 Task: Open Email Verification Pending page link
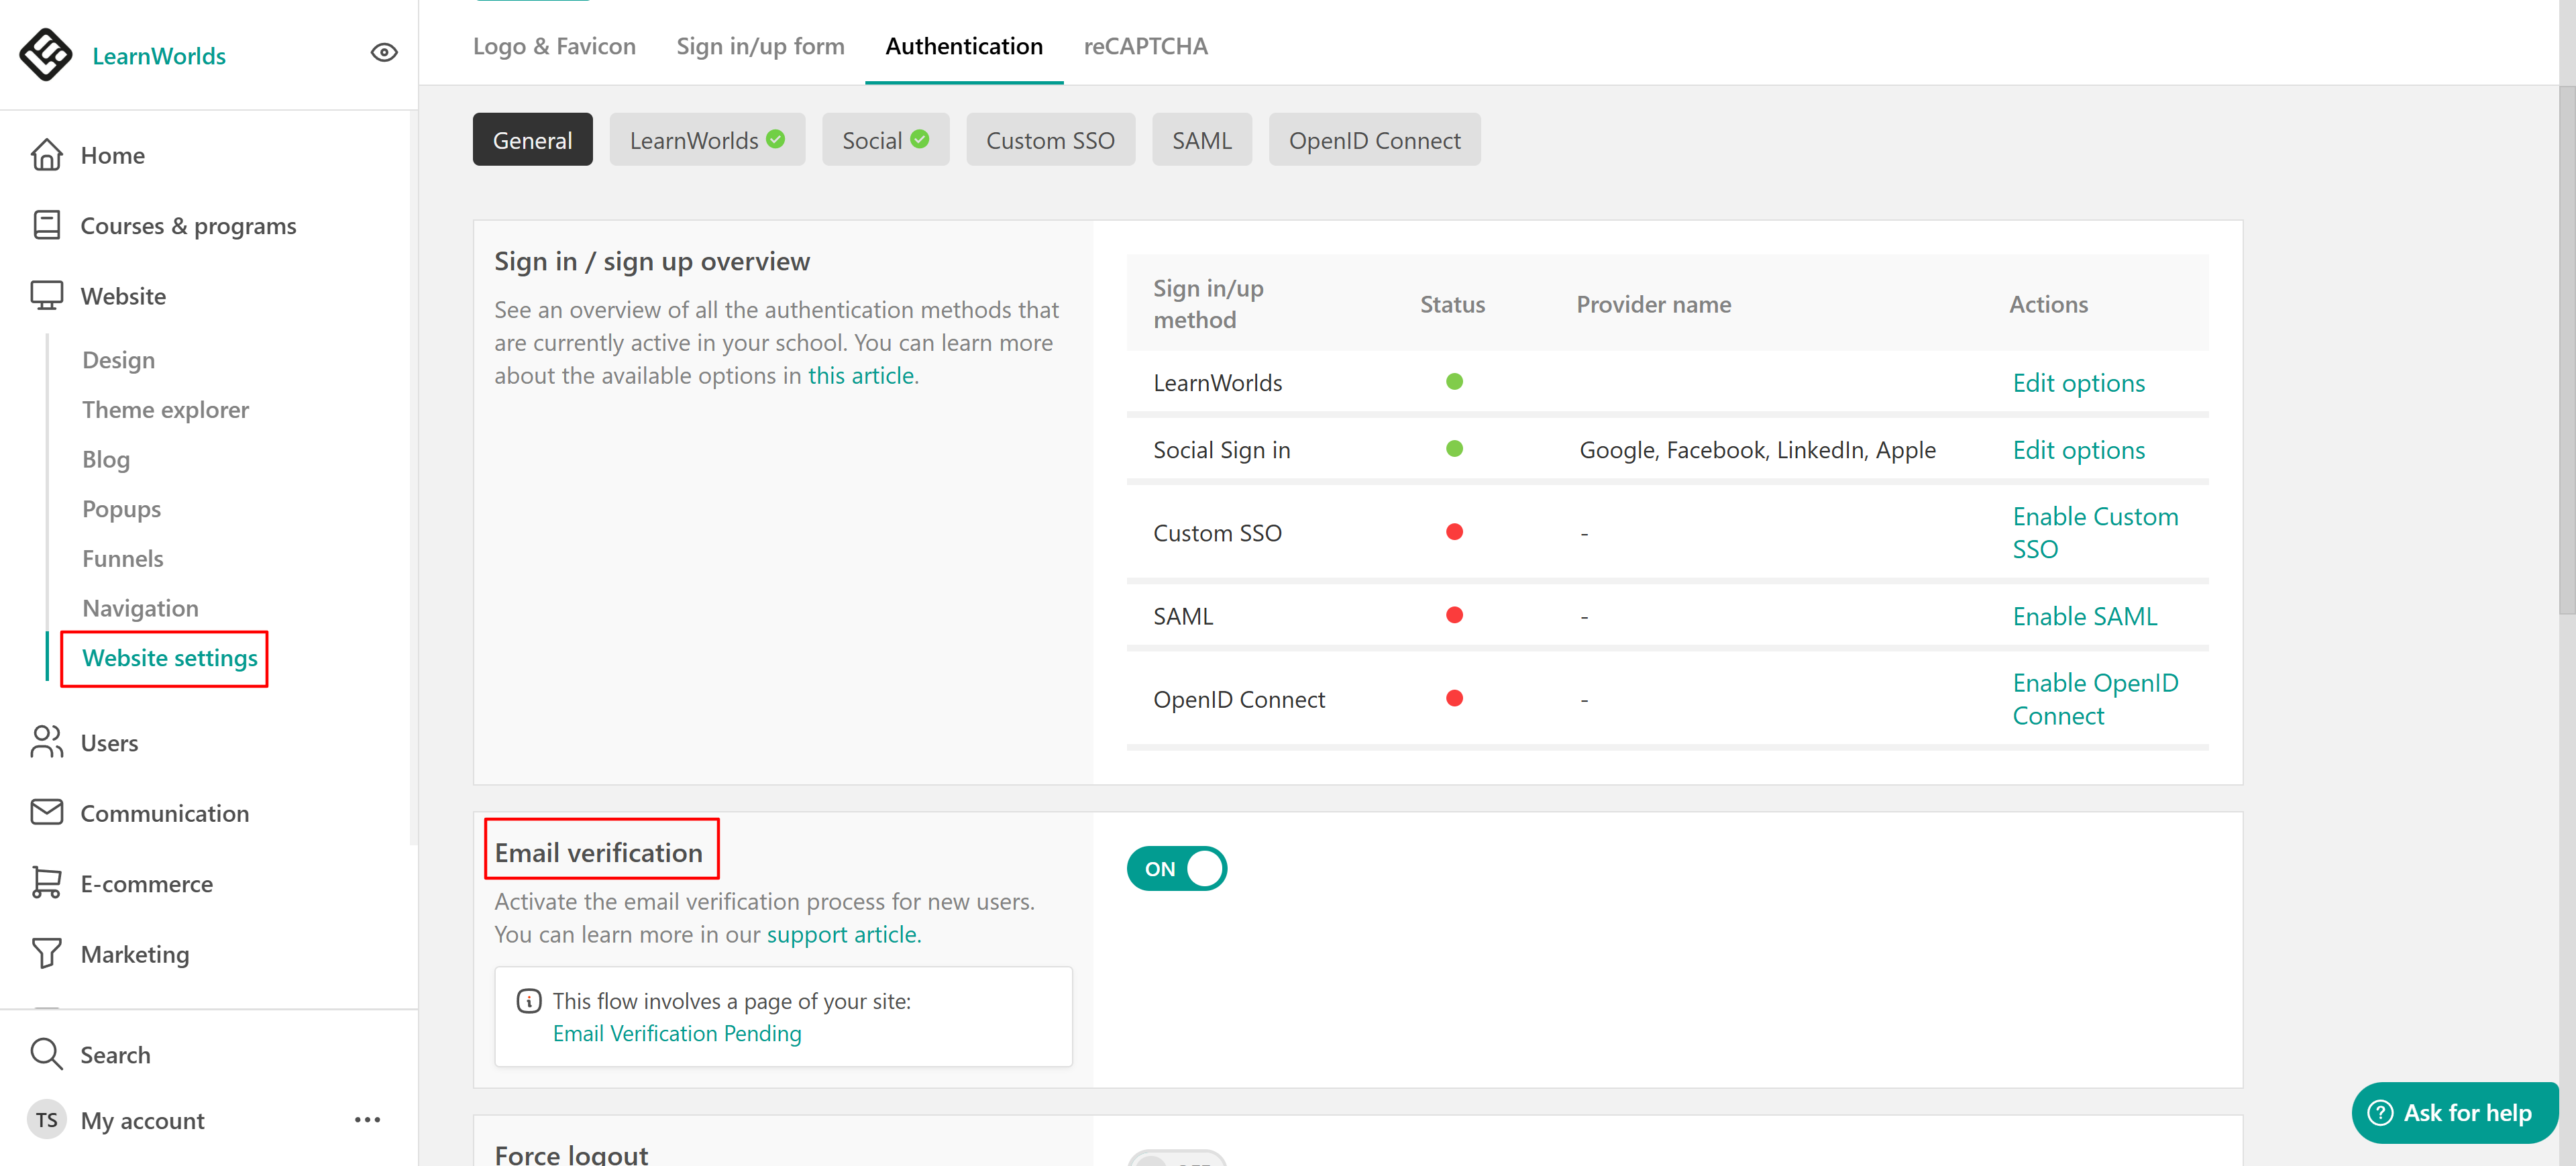[x=677, y=1033]
